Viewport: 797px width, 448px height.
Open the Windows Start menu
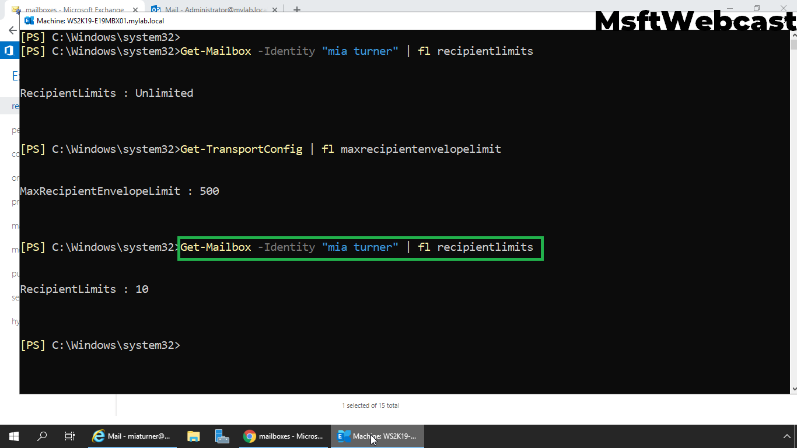(13, 436)
